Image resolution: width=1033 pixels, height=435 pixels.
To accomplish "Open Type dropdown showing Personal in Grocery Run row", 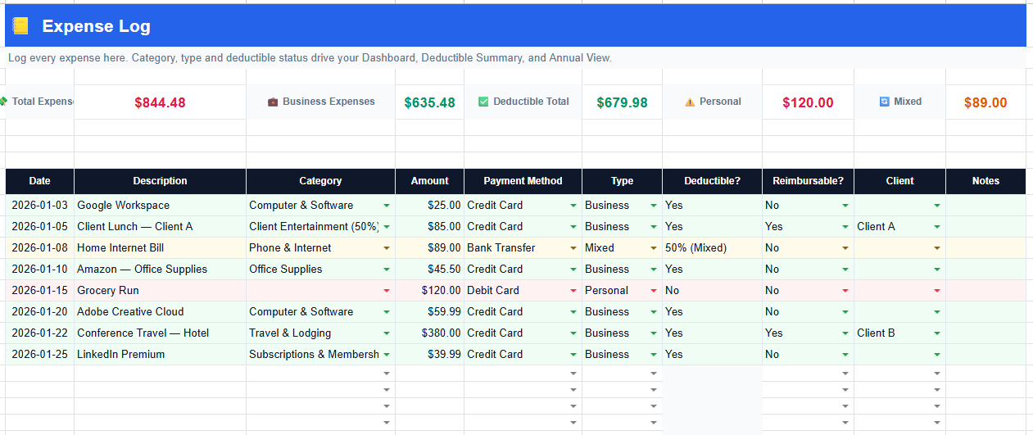I will pos(654,291).
